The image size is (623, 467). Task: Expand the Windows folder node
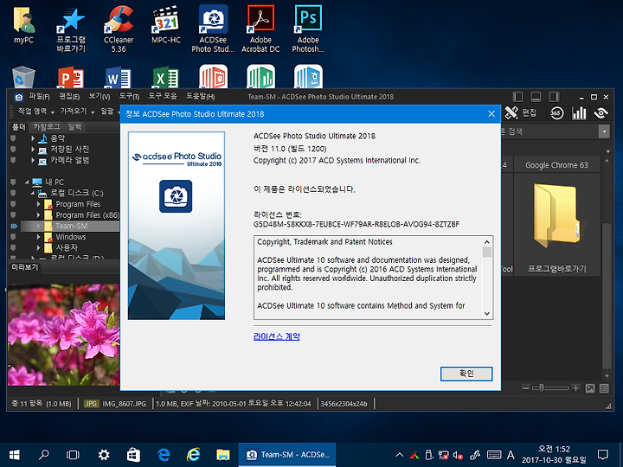click(39, 237)
